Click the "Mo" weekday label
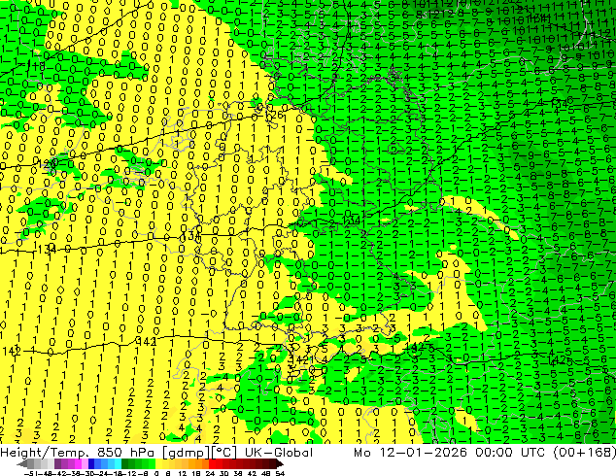Viewport: 616px width, 476px height. coord(361,452)
